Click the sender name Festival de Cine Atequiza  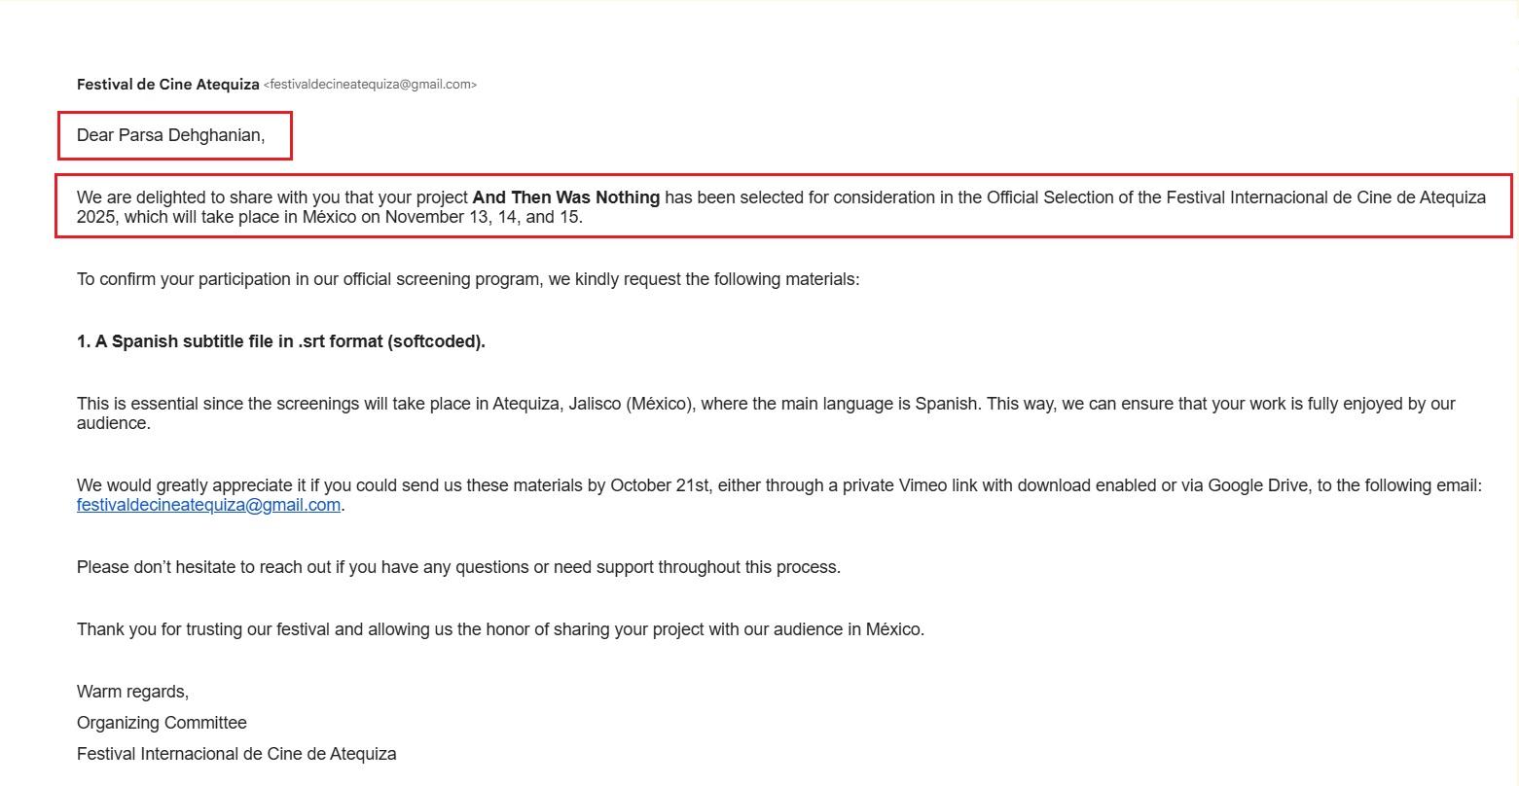167,85
